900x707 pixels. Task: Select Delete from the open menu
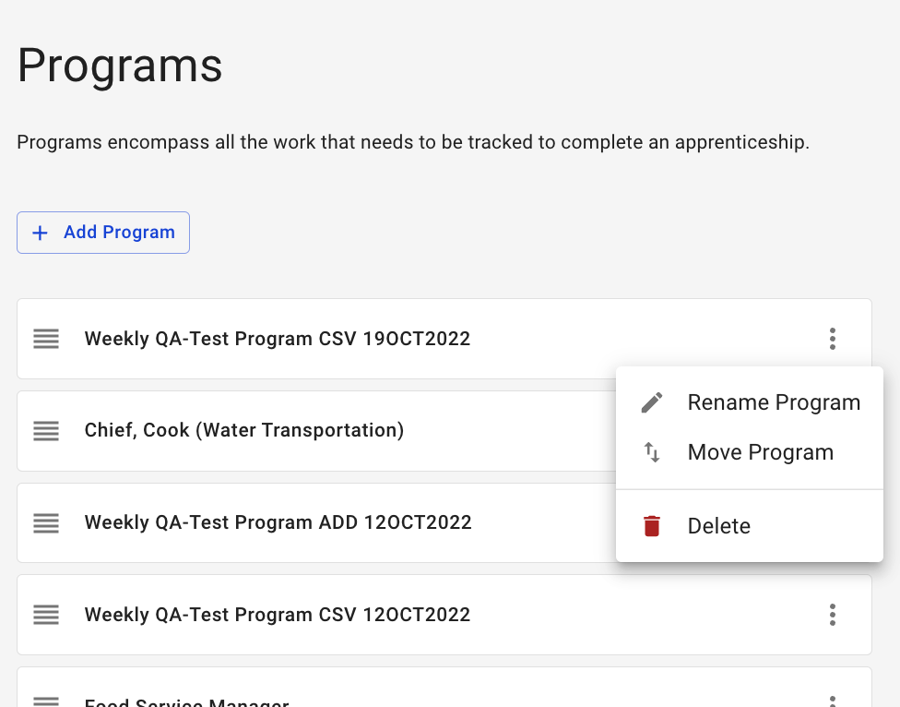point(718,525)
